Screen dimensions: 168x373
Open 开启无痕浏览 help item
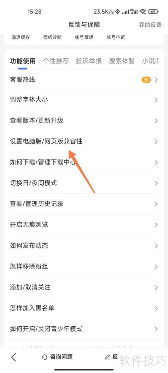pyautogui.click(x=84, y=225)
